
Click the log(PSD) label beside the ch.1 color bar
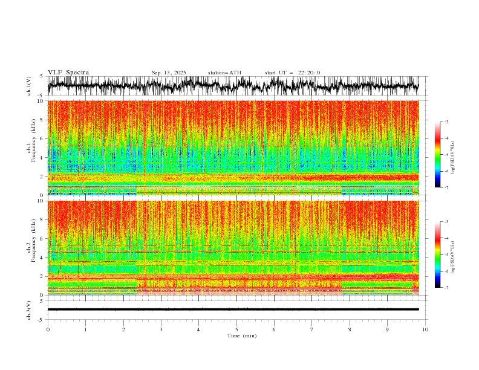point(452,158)
